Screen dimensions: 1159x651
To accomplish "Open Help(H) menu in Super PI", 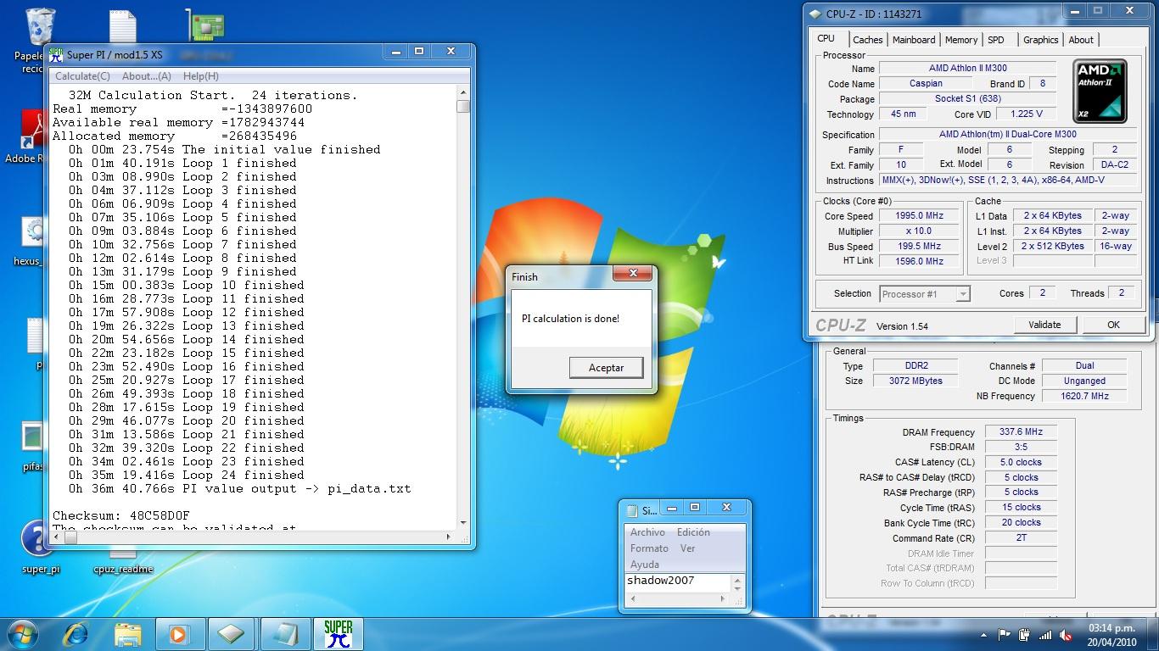I will tap(201, 76).
